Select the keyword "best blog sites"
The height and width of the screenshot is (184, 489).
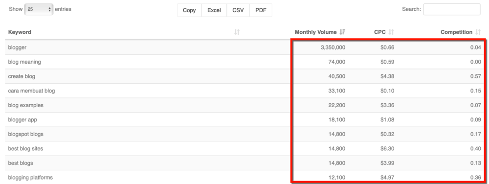tap(25, 148)
